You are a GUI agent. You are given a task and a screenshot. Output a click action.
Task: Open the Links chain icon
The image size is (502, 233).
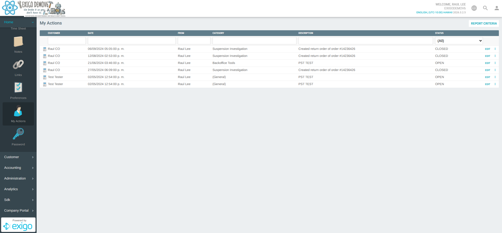click(18, 65)
